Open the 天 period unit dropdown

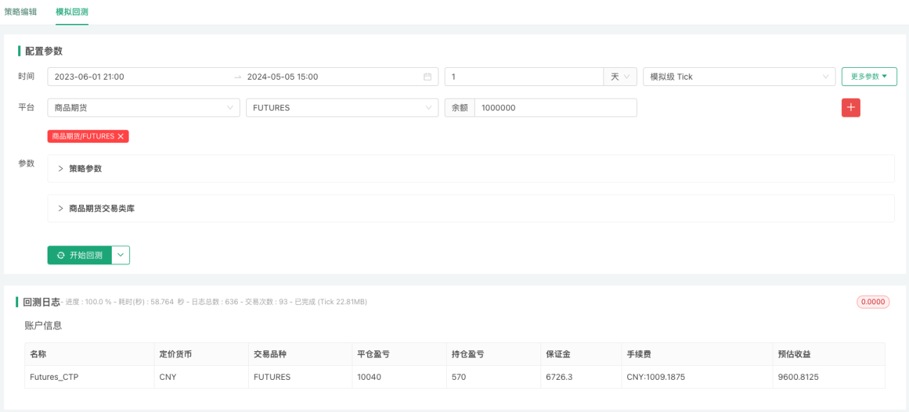tap(620, 77)
